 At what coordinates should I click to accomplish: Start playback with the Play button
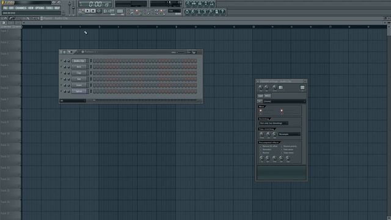87,11
